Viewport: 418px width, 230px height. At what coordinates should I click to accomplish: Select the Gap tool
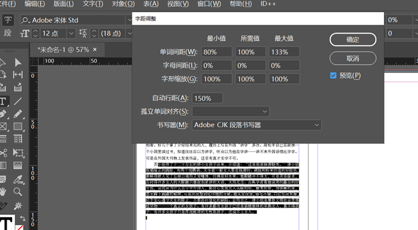click(18, 75)
